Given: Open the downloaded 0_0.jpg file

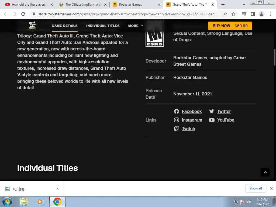Looking at the screenshot, I should [19, 189].
